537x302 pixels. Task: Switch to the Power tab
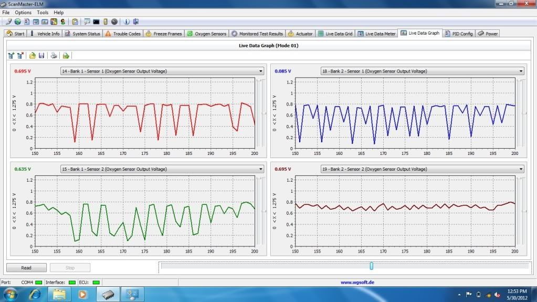tap(488, 34)
